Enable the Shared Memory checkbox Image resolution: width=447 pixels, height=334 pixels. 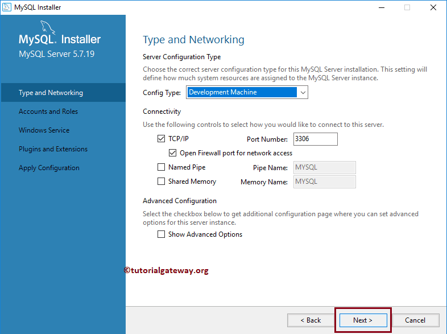[x=161, y=182]
